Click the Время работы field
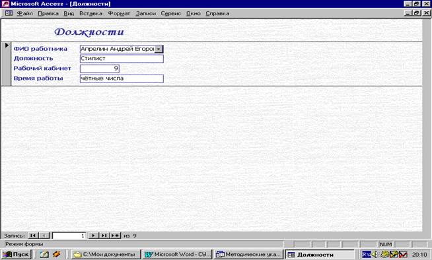432x260 pixels. point(122,79)
